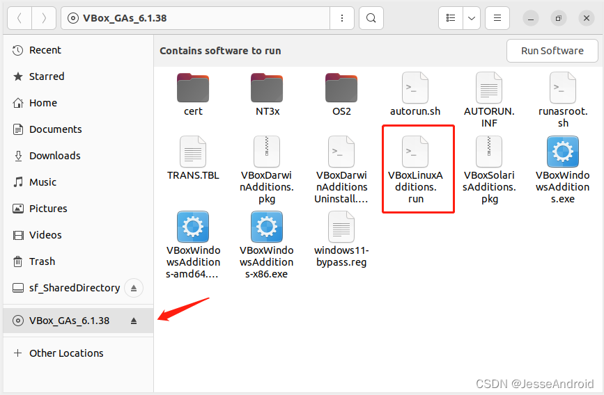Viewport: 604px width, 395px height.
Task: Open the search magnifier button
Action: pos(371,18)
